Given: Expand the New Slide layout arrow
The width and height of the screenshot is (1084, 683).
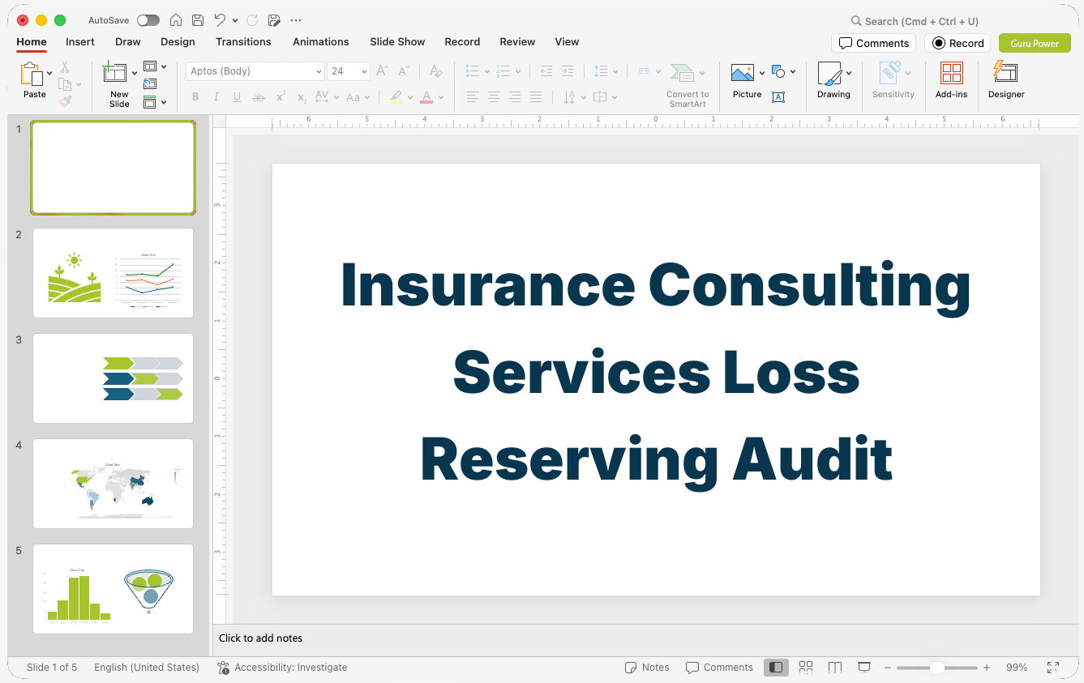Looking at the screenshot, I should 135,73.
